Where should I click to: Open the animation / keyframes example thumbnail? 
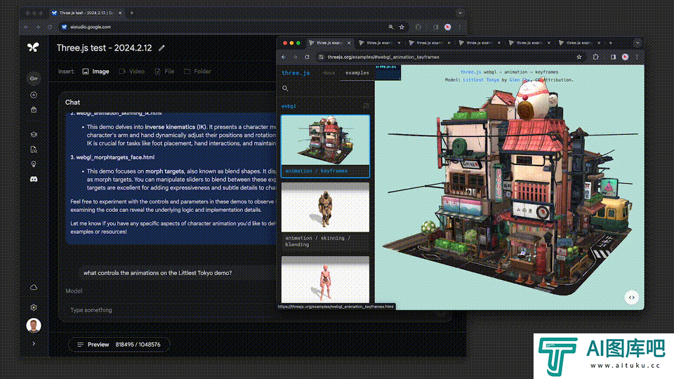point(325,146)
